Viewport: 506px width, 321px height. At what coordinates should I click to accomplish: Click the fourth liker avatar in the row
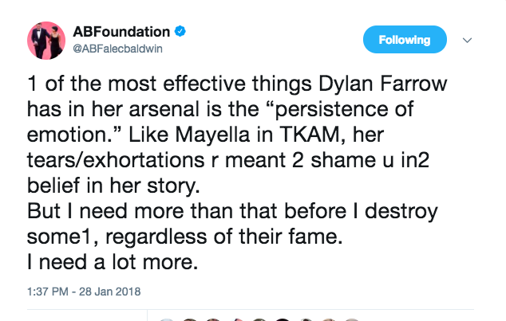[x=236, y=320]
